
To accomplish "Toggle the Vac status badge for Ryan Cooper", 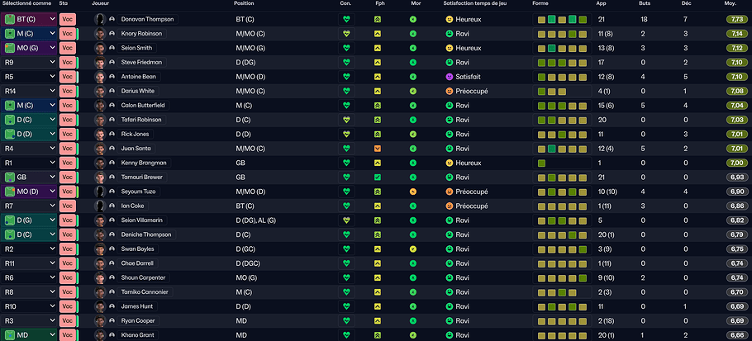I will tap(68, 321).
